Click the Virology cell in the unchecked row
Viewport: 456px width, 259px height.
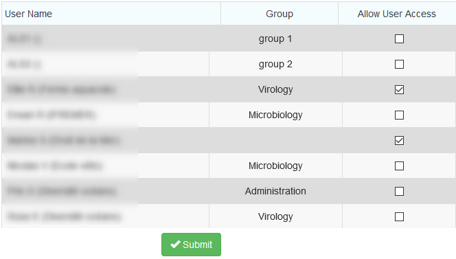tap(275, 216)
